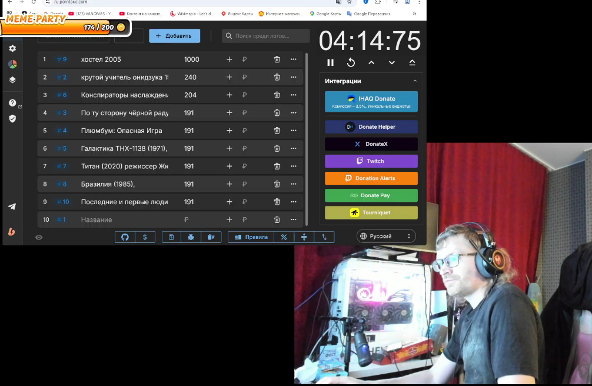Open the Правила rules button
592x386 pixels.
pyautogui.click(x=251, y=237)
